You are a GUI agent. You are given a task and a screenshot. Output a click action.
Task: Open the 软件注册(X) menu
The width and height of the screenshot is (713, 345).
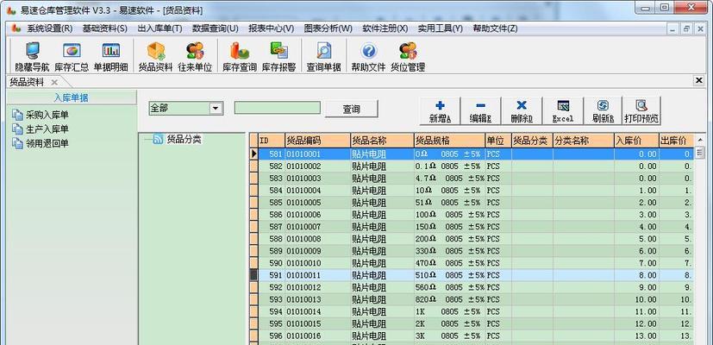(385, 28)
